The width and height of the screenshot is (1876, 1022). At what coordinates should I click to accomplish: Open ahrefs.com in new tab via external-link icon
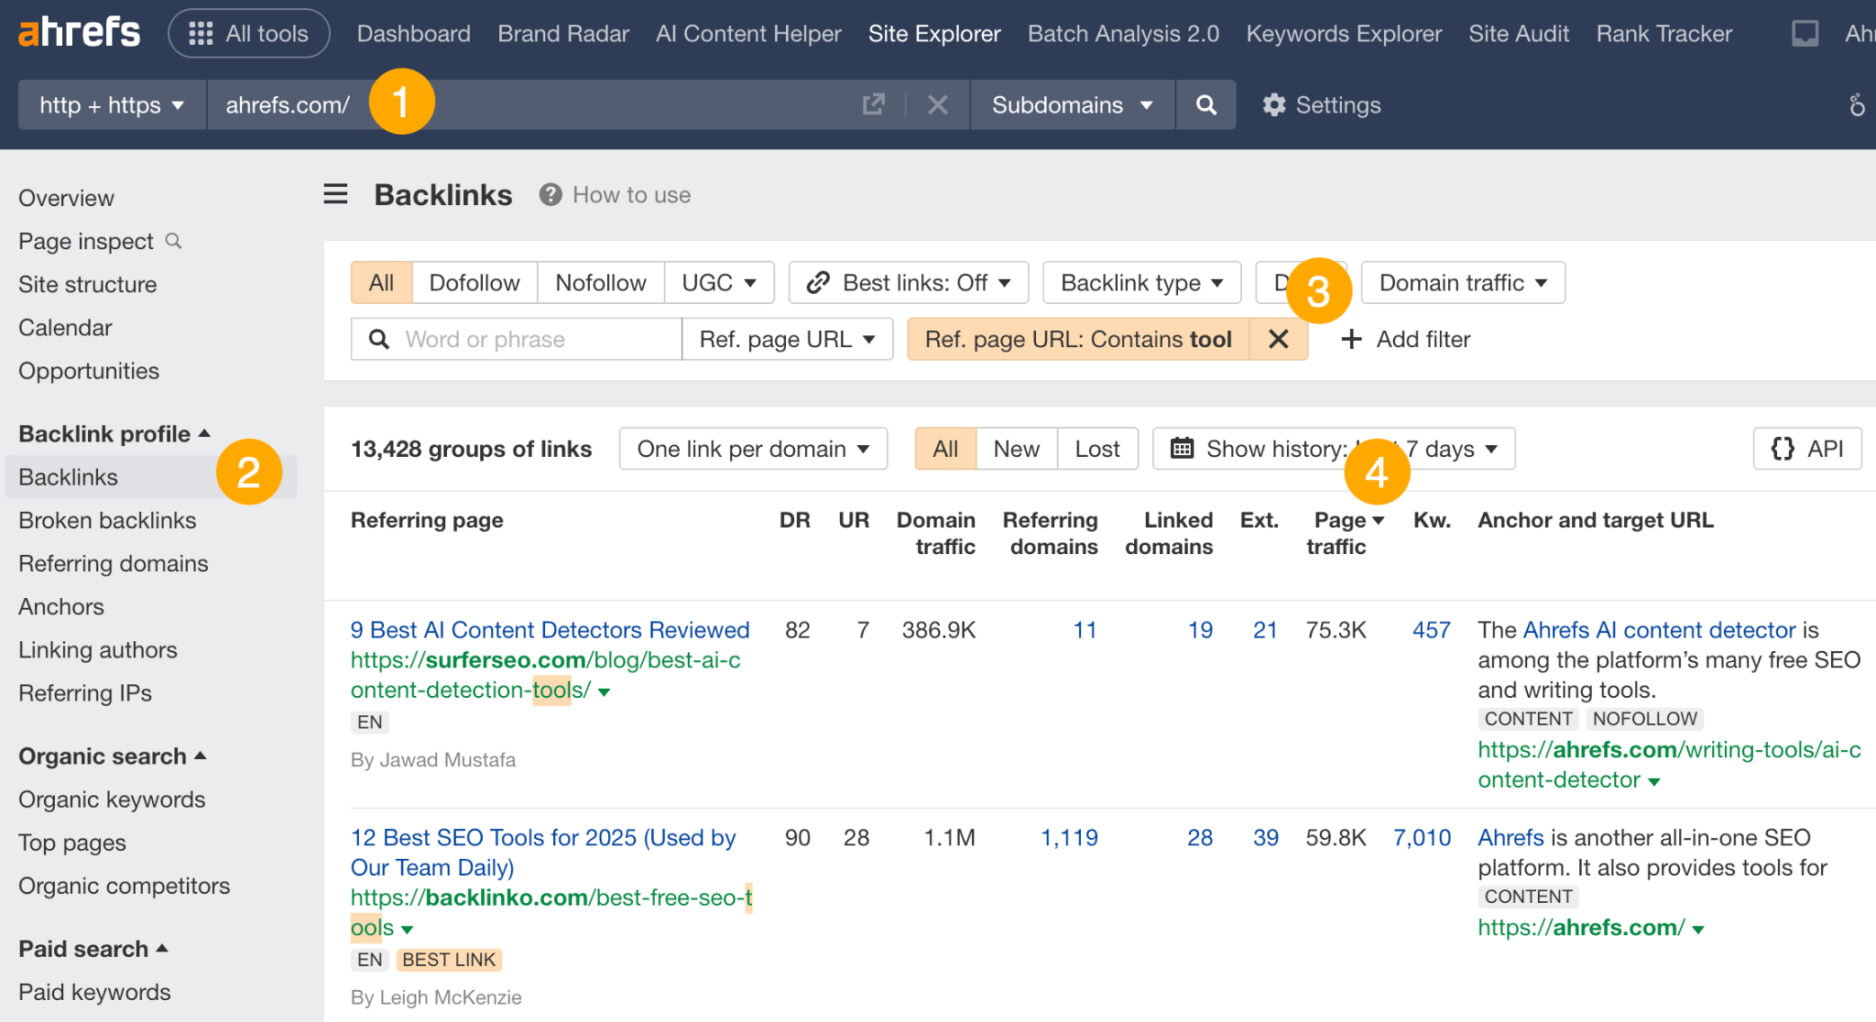874,104
